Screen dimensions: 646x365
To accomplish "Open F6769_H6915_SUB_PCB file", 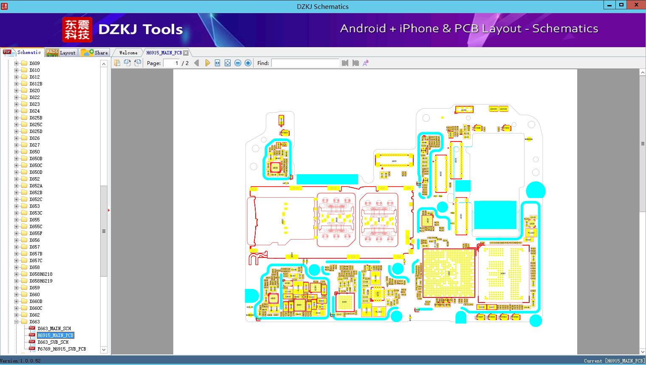I will coord(62,349).
